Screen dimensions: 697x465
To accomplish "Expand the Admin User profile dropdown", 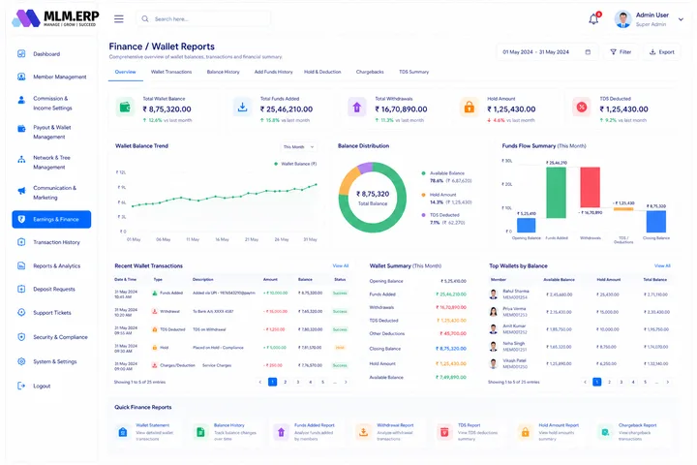I will pos(681,19).
